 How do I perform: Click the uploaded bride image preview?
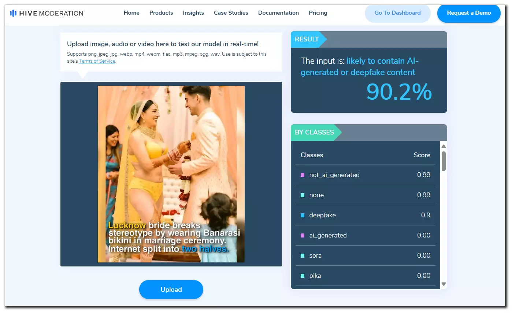(x=171, y=174)
